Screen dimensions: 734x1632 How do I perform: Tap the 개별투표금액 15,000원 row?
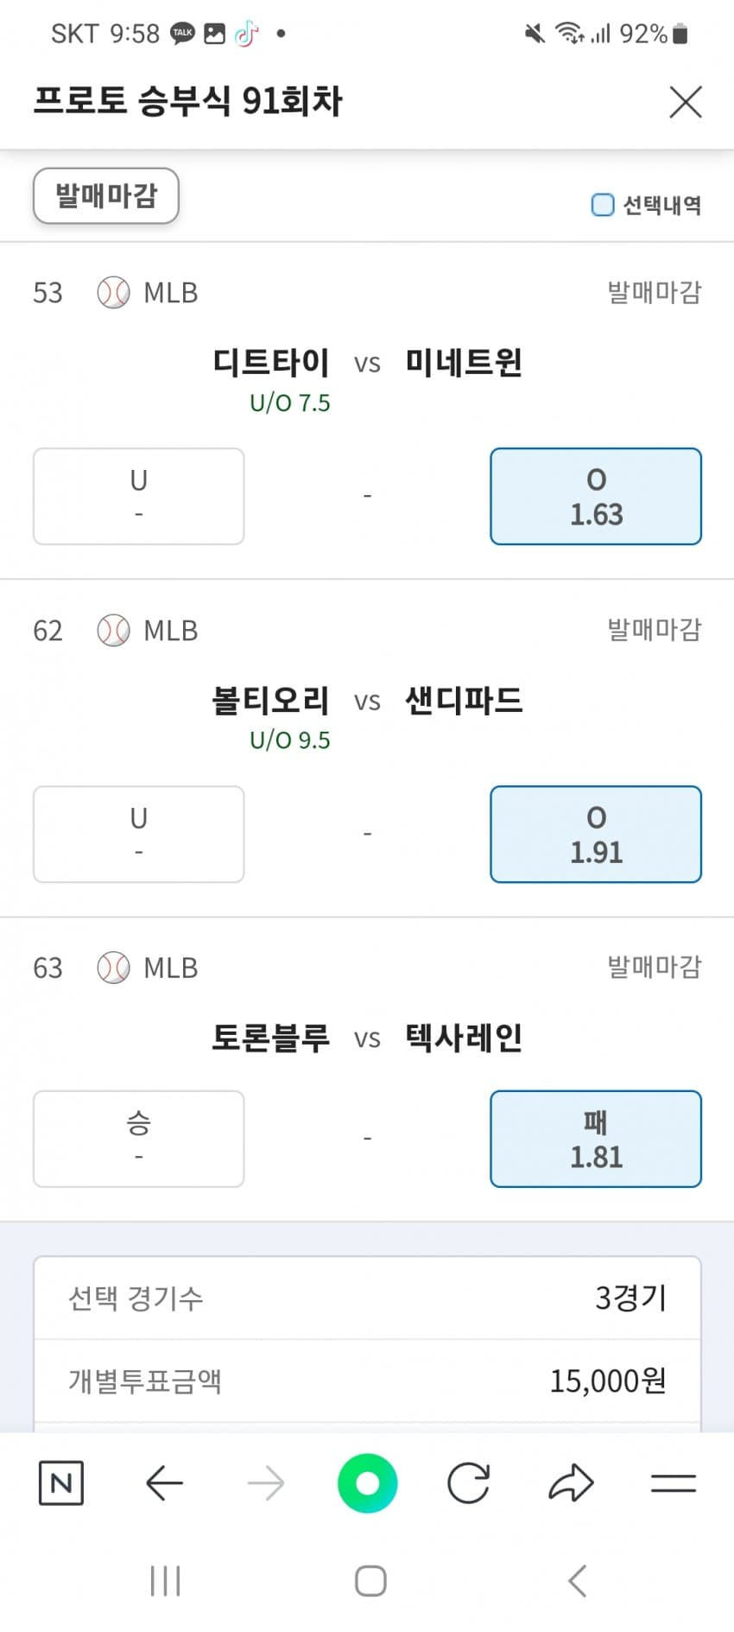pos(367,1381)
